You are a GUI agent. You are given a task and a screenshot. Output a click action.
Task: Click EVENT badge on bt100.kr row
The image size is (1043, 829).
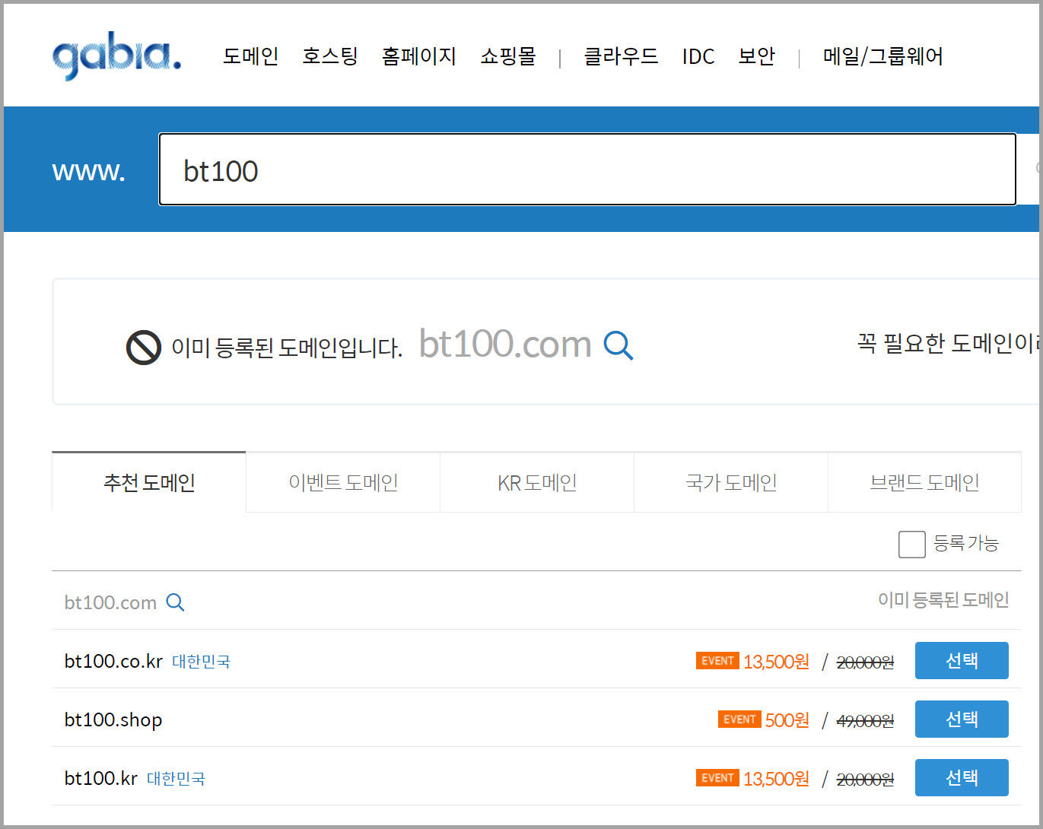[x=717, y=777]
